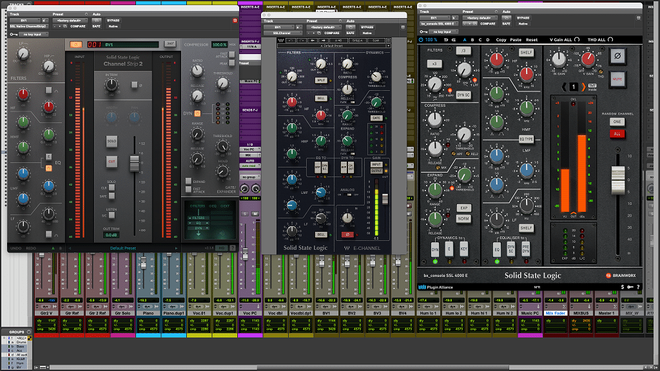Click Mix Fader track name
This screenshot has height=371, width=660.
click(x=555, y=313)
